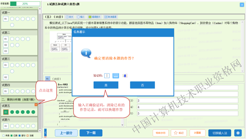This screenshot has height=139, width=247.
Task: Collapse the left sidebar with blue arrow
Action: [x=45, y=133]
